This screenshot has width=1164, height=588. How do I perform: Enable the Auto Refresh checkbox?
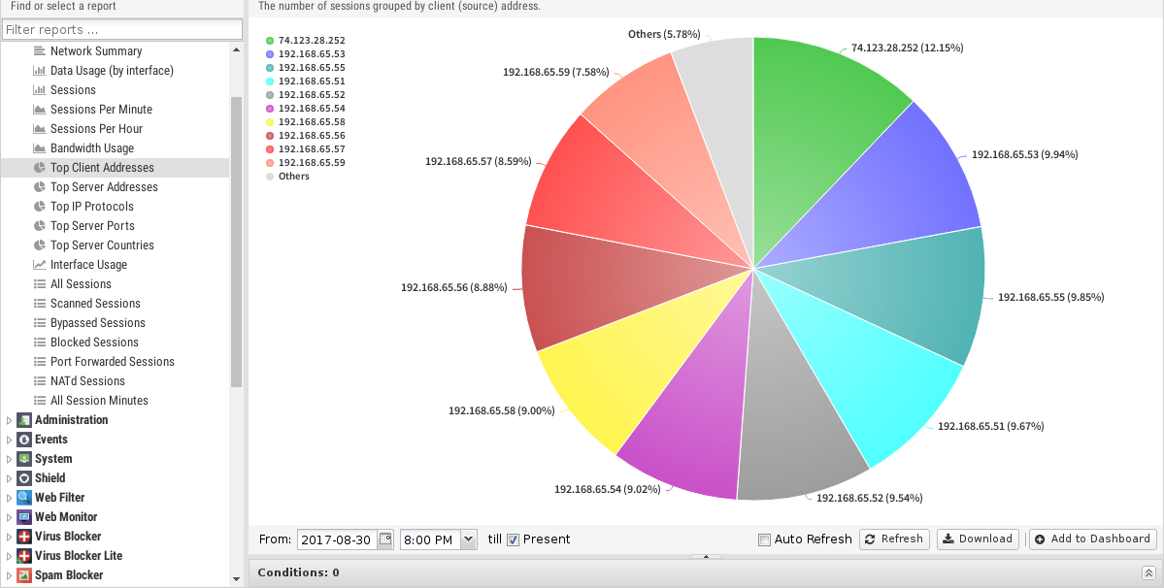764,539
